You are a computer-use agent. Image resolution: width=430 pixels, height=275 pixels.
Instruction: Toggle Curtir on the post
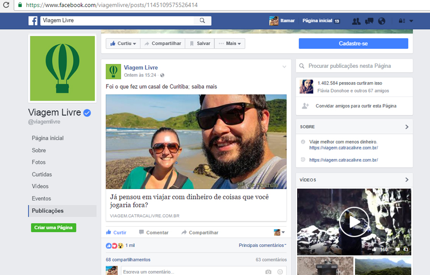(x=116, y=233)
